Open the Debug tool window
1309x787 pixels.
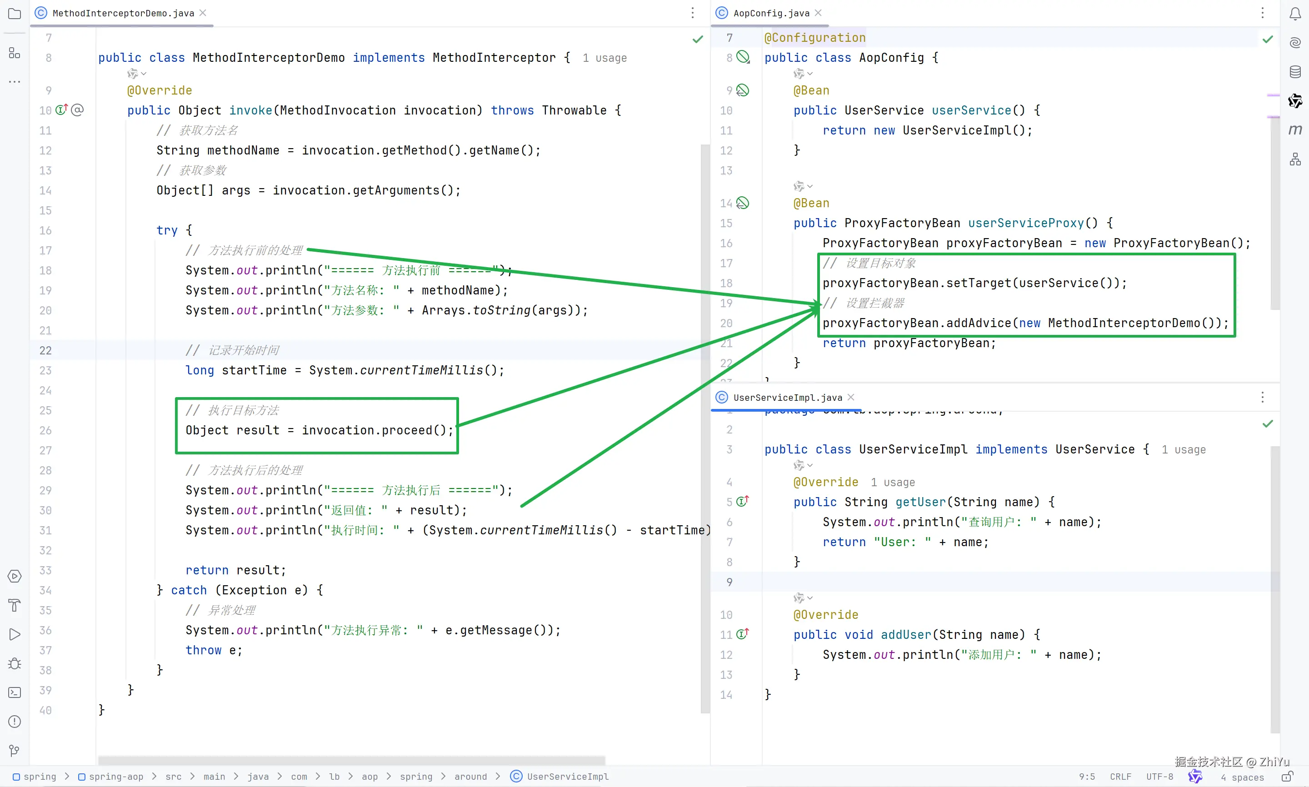tap(15, 663)
